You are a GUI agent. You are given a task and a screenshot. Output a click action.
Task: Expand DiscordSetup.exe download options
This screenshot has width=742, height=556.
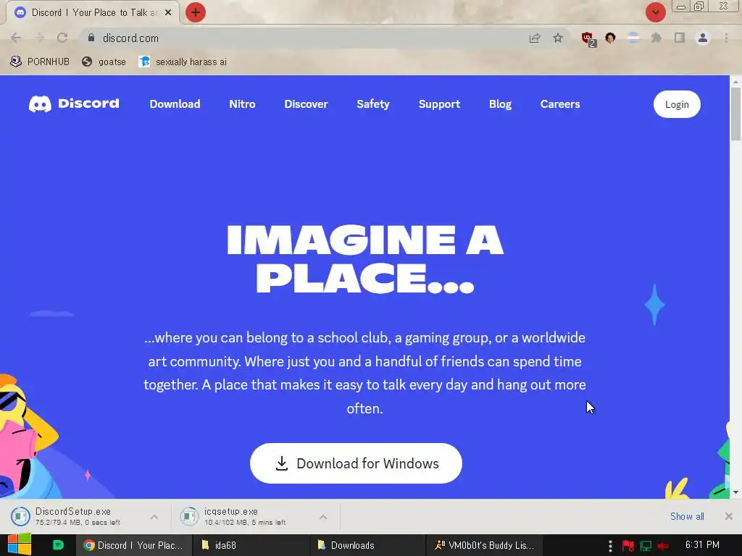click(154, 517)
